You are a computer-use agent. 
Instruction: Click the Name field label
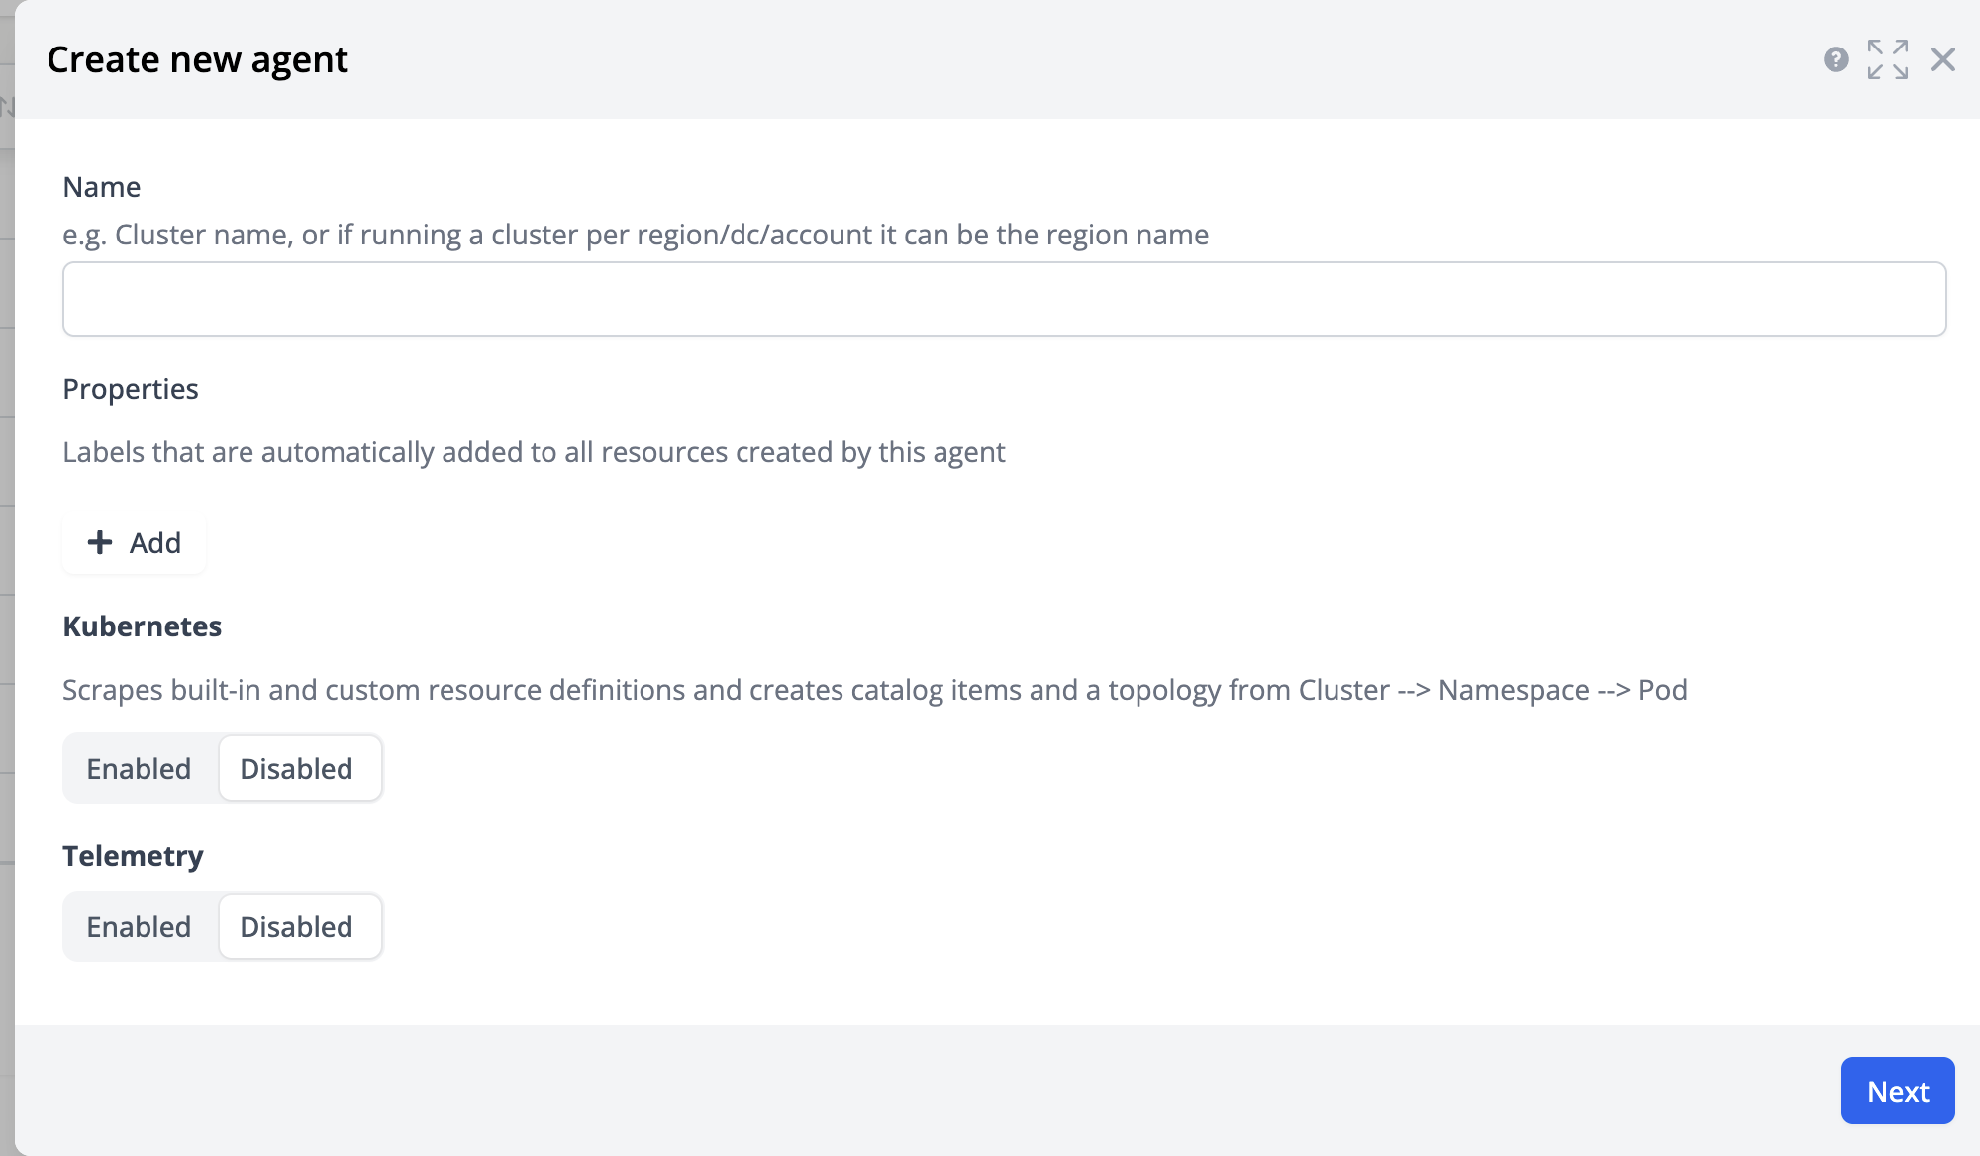(102, 187)
